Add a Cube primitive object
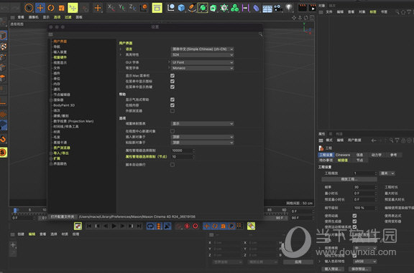The image size is (414, 273). [181, 8]
